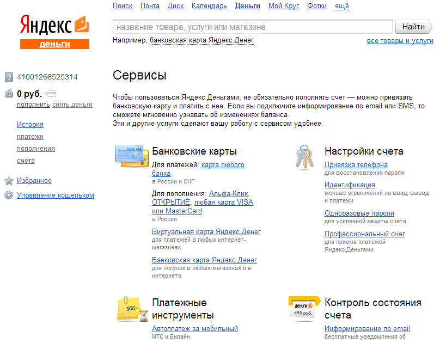
Task: Click the star icon beside Избранное
Action: click(9, 181)
